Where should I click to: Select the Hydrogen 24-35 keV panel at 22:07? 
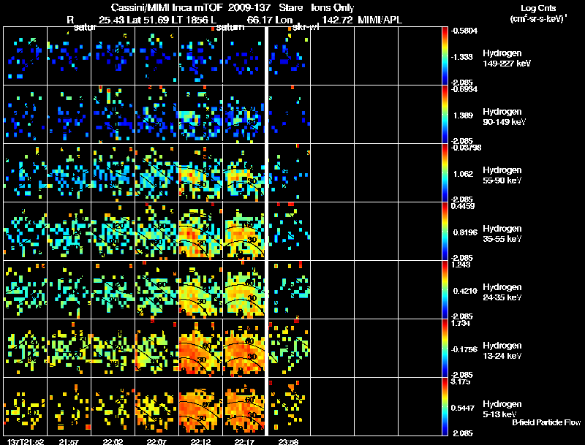[157, 289]
